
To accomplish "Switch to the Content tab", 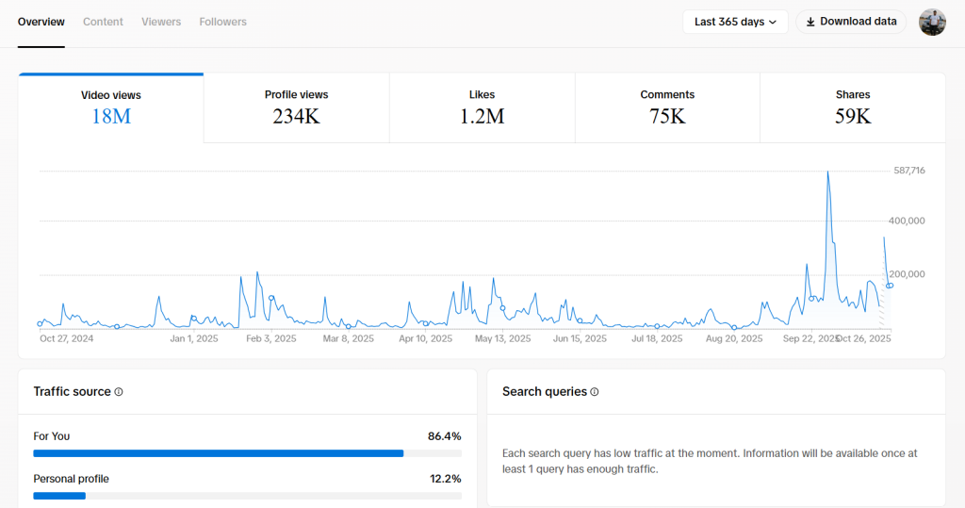I will (x=103, y=22).
